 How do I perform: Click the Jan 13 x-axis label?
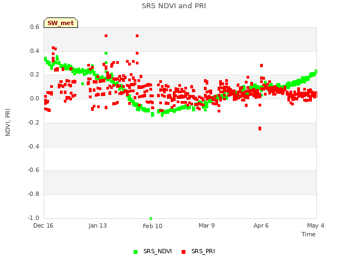pyautogui.click(x=98, y=225)
